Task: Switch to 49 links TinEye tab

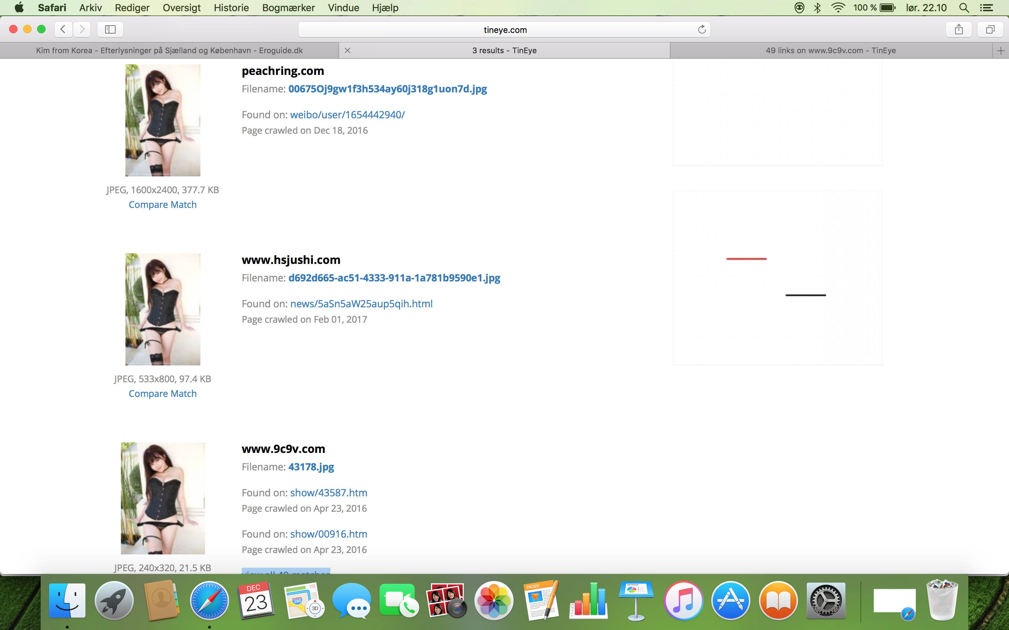Action: point(831,50)
